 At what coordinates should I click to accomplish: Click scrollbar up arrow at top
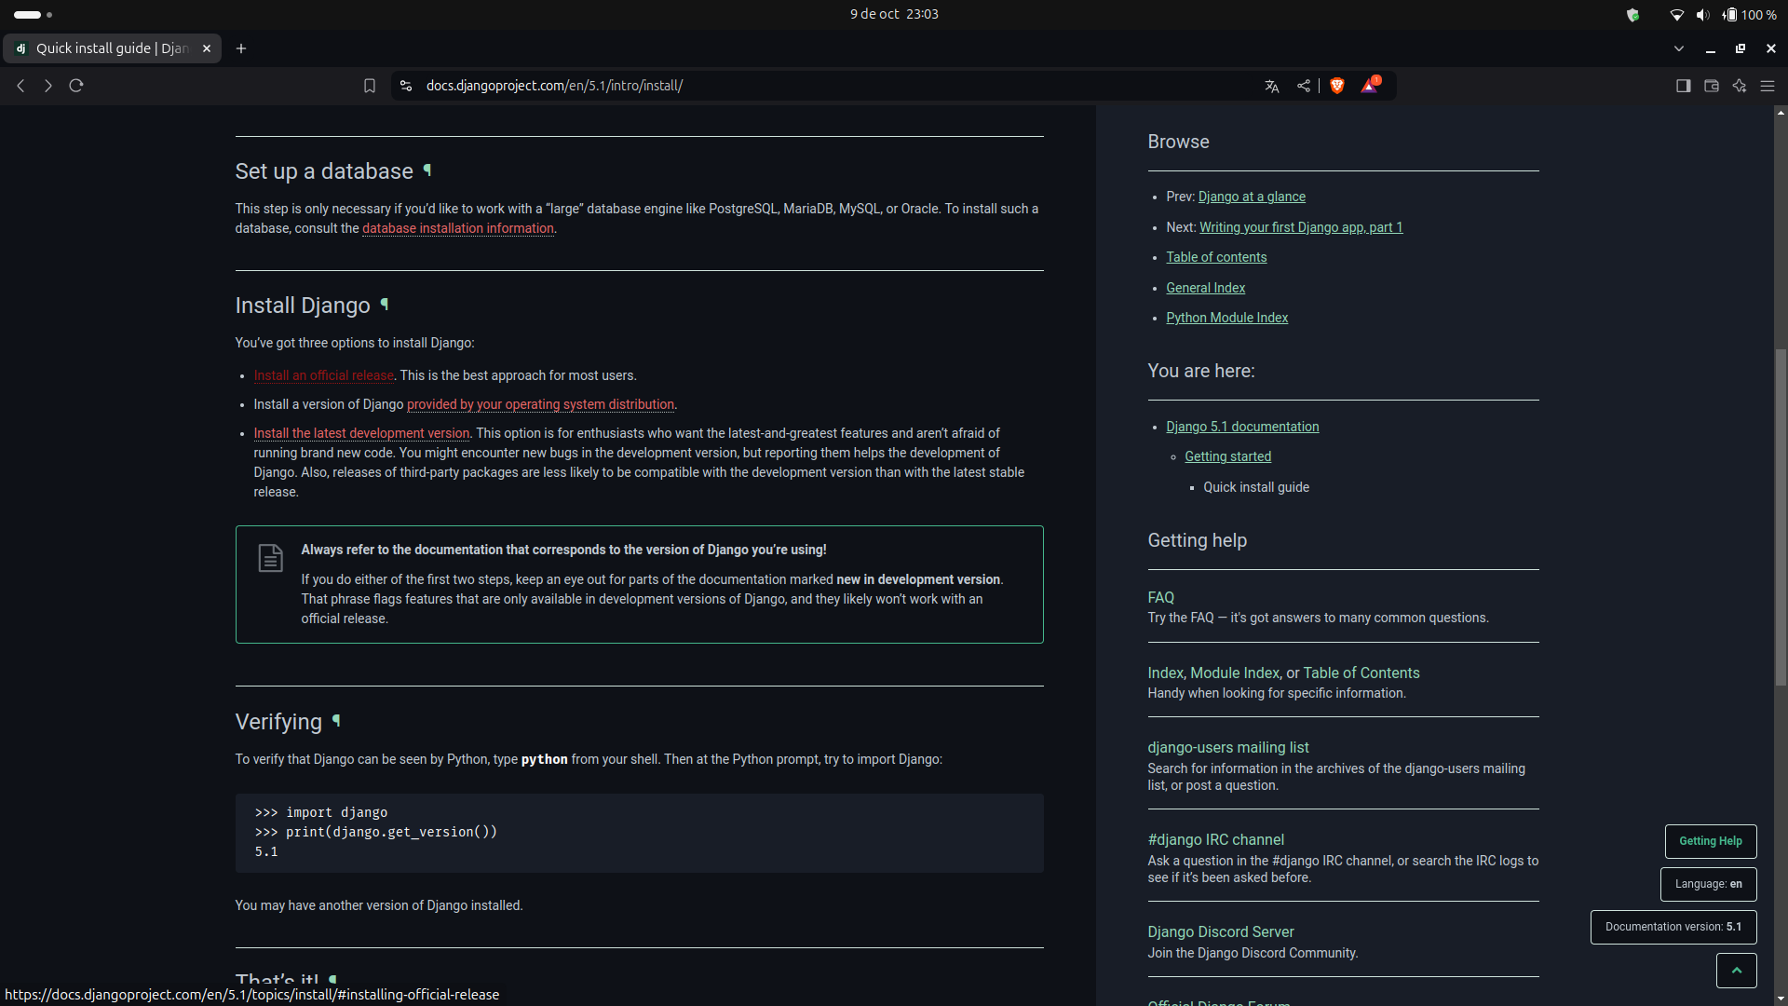pos(1781,112)
